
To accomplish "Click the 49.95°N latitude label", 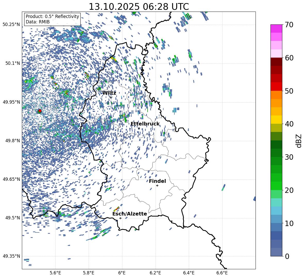I will [x=12, y=102].
